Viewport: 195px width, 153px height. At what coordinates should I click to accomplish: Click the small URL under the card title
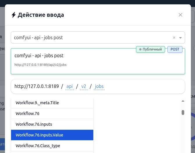(40, 65)
